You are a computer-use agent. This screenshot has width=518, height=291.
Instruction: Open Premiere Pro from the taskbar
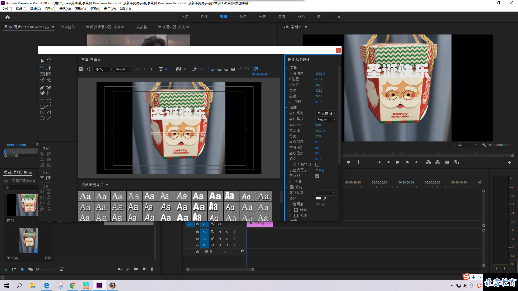(99, 285)
